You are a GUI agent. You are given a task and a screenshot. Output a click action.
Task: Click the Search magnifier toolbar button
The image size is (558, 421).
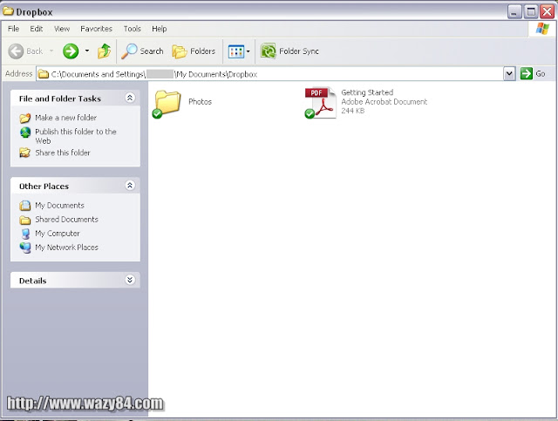(142, 51)
